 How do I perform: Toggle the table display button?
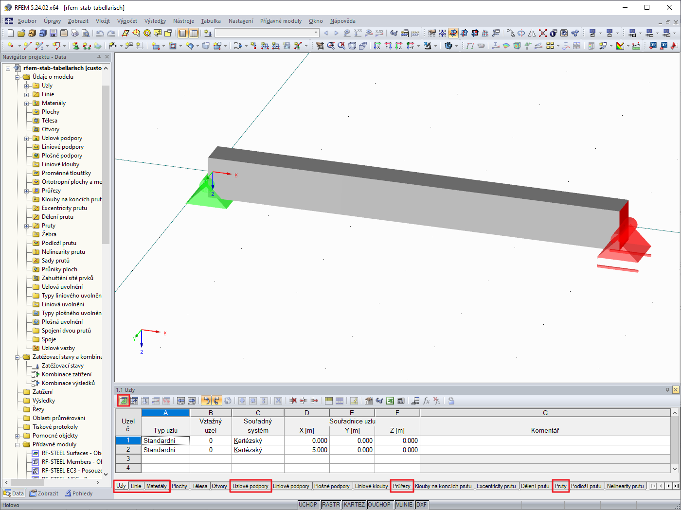click(x=194, y=33)
